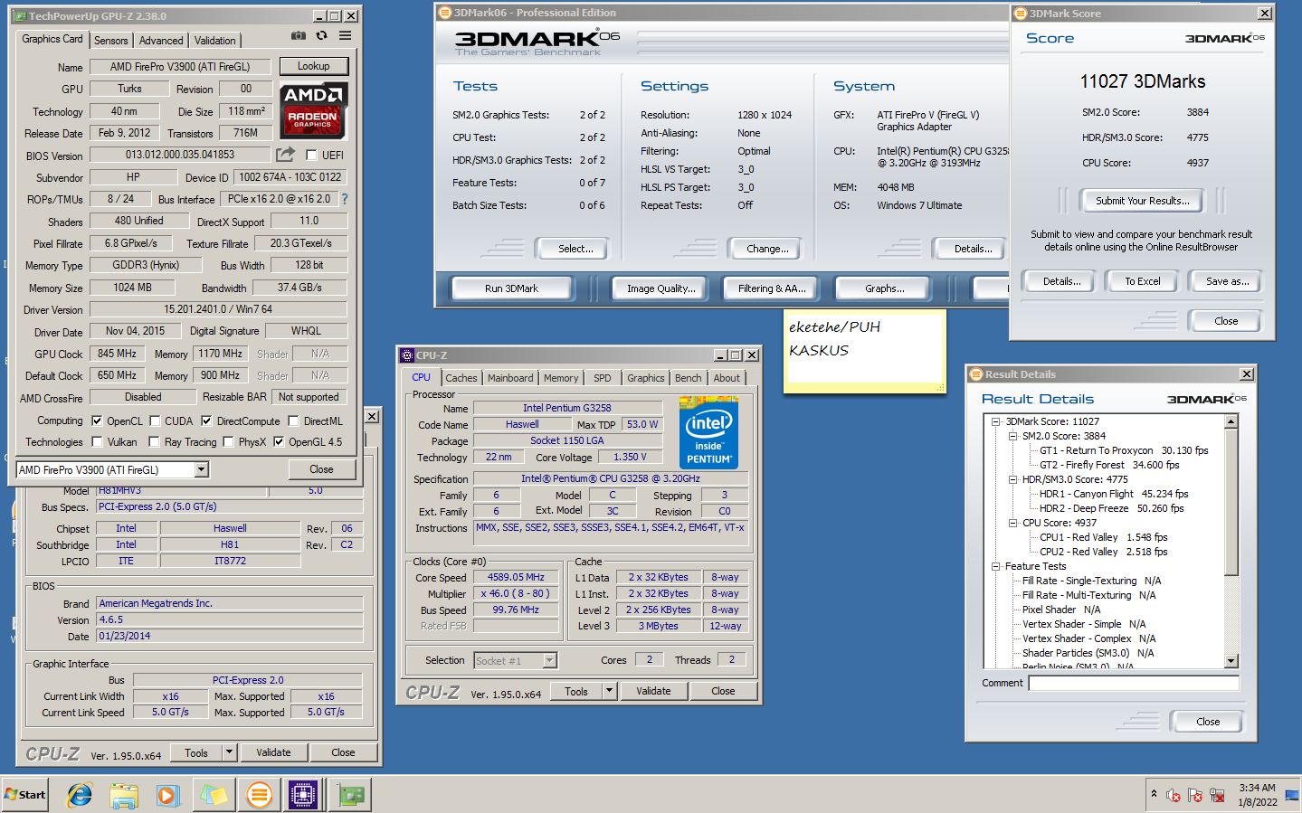Toggle the Ray Tracing checkbox
The height and width of the screenshot is (813, 1302).
pos(155,441)
